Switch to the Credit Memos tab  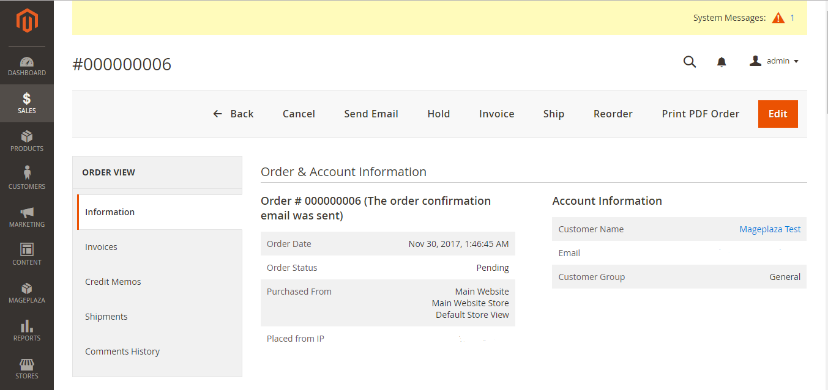click(x=113, y=282)
